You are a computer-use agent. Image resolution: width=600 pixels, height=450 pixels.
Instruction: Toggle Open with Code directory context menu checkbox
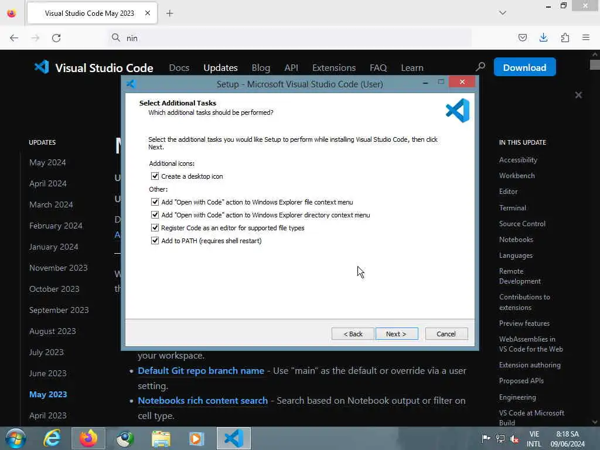(x=155, y=214)
